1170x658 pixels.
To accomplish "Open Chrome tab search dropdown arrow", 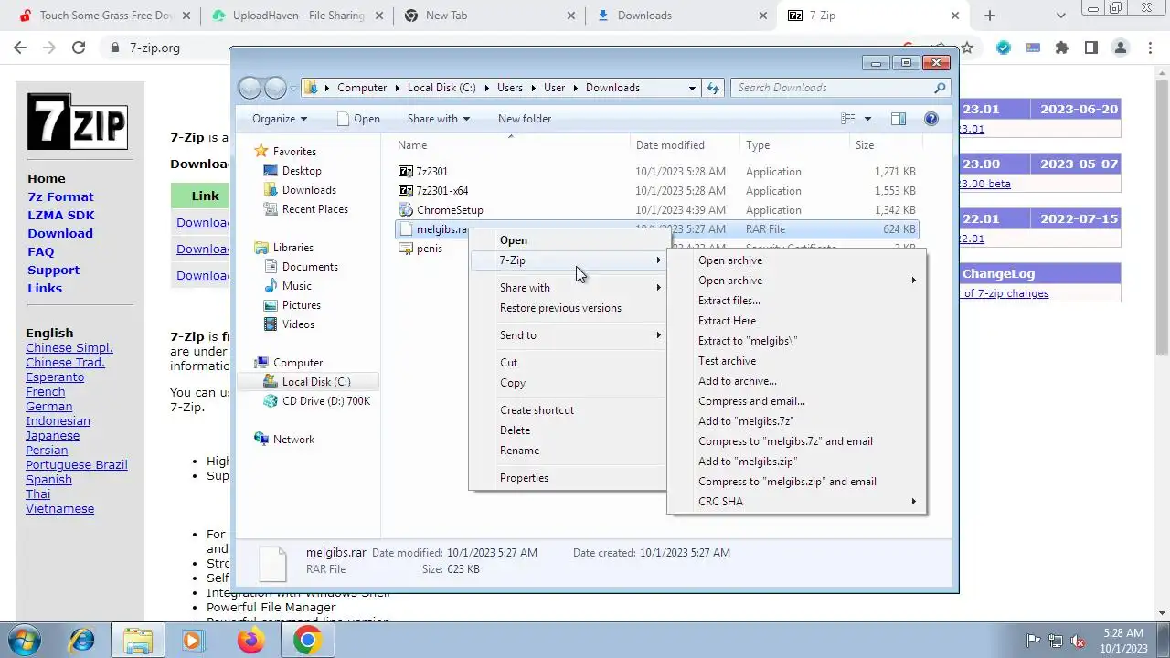I will (1061, 16).
